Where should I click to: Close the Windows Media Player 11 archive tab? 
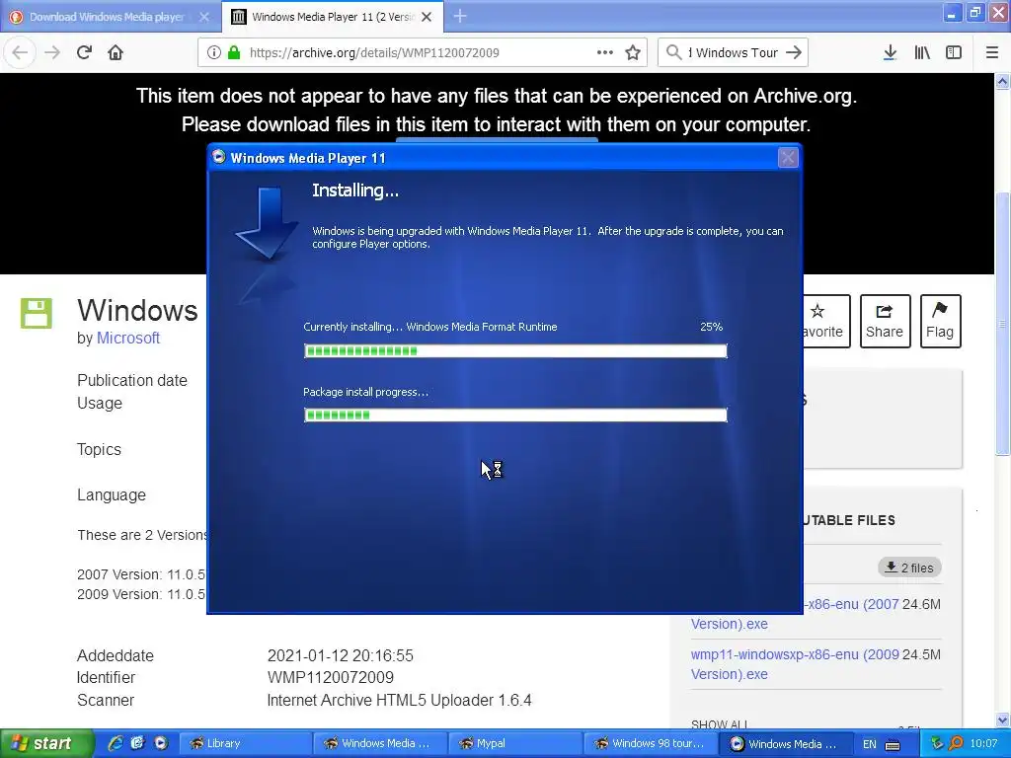(427, 17)
